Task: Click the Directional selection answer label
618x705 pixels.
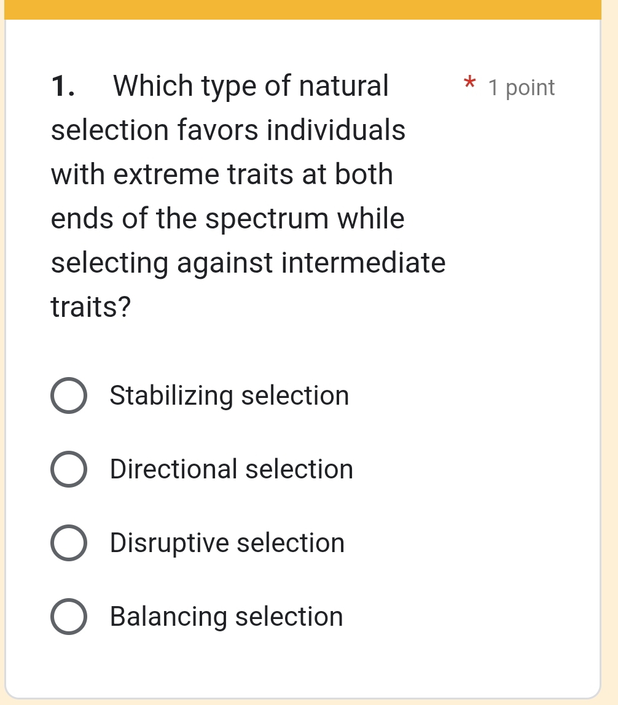Action: click(x=231, y=469)
